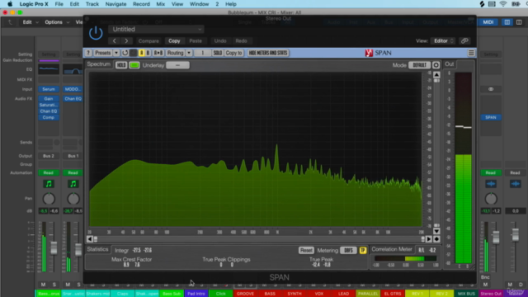Click the horizontal frequency scrollbar

(259, 239)
